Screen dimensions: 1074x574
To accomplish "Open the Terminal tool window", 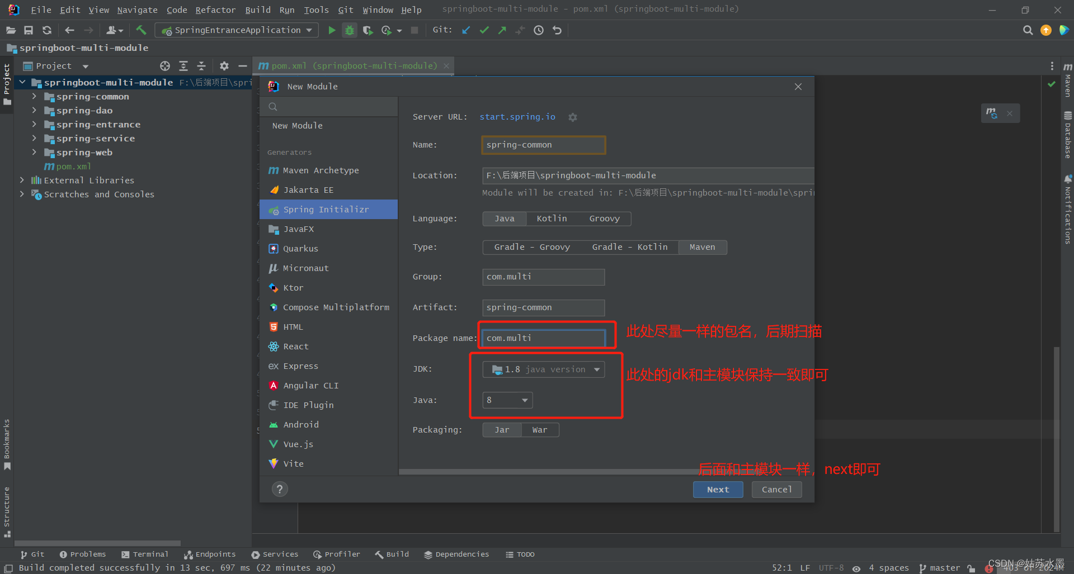I will (145, 554).
